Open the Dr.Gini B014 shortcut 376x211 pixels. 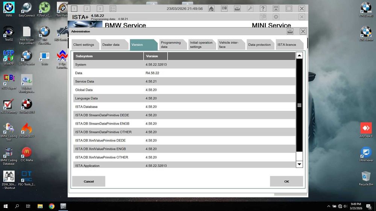27,106
